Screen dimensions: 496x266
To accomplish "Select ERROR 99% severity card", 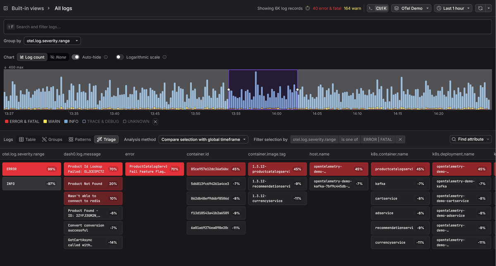I will point(32,169).
